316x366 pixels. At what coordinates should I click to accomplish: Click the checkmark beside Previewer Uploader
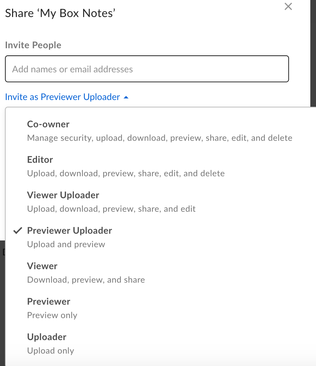coord(17,231)
